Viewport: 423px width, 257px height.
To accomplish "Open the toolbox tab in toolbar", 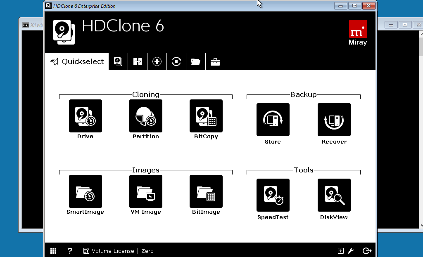I will tap(215, 61).
